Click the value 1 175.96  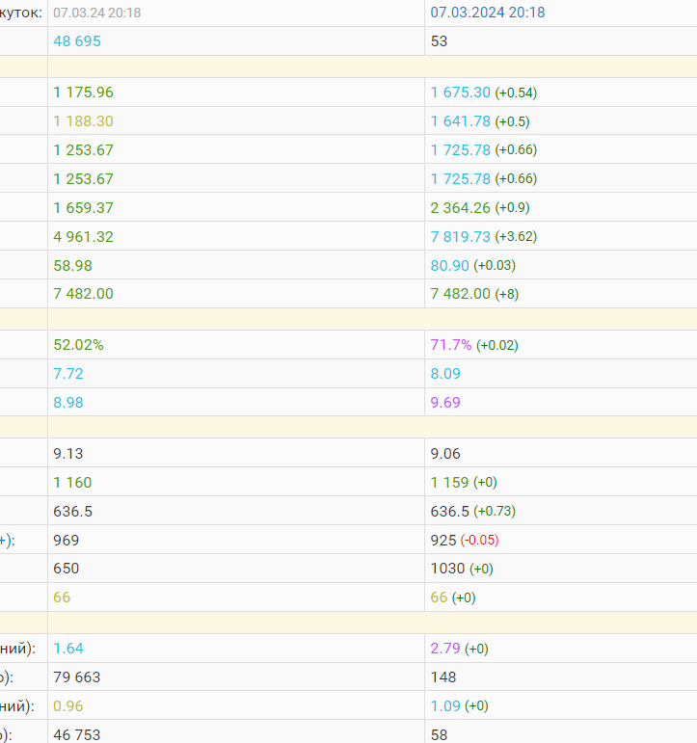(x=84, y=93)
